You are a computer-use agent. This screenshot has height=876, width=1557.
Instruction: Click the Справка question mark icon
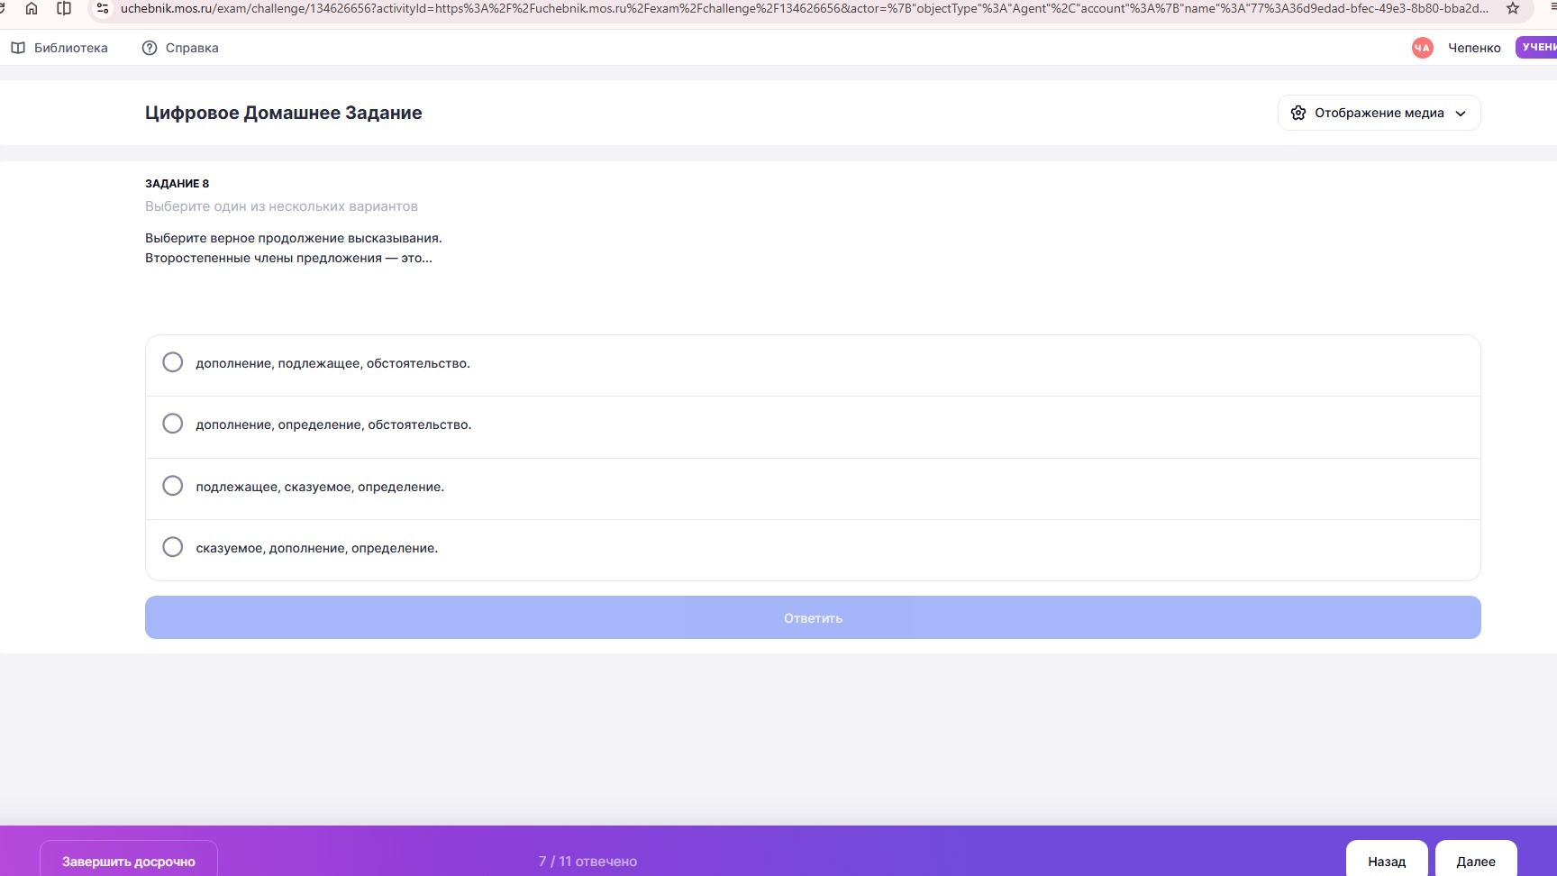150,48
